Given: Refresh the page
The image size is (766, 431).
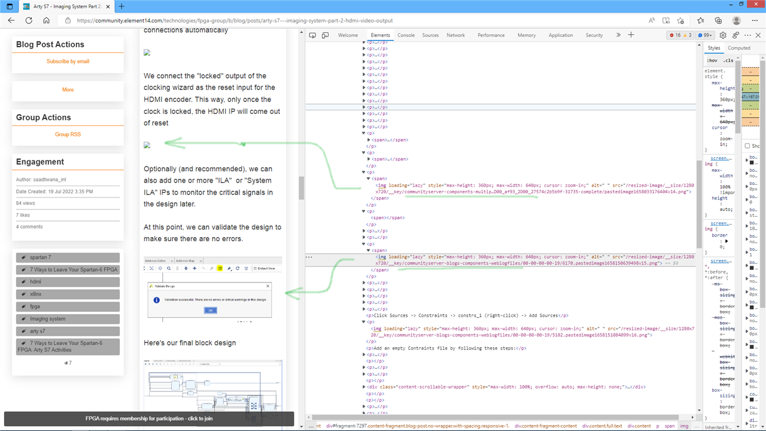Looking at the screenshot, I should coord(29,20).
